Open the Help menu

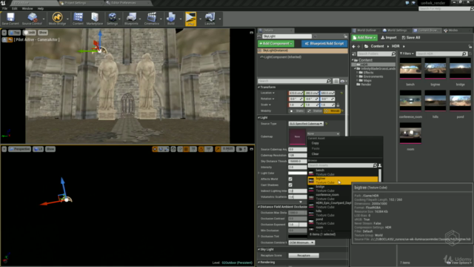pos(41,8)
